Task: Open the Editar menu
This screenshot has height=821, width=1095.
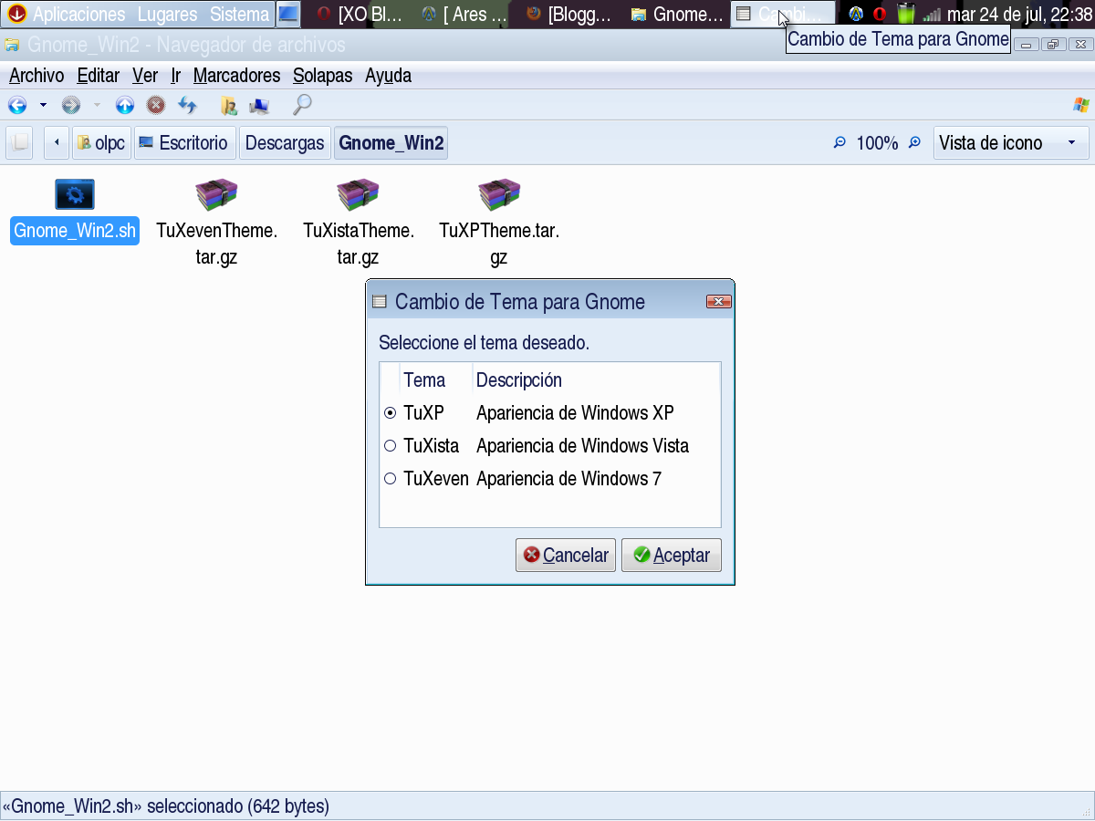Action: (x=98, y=76)
